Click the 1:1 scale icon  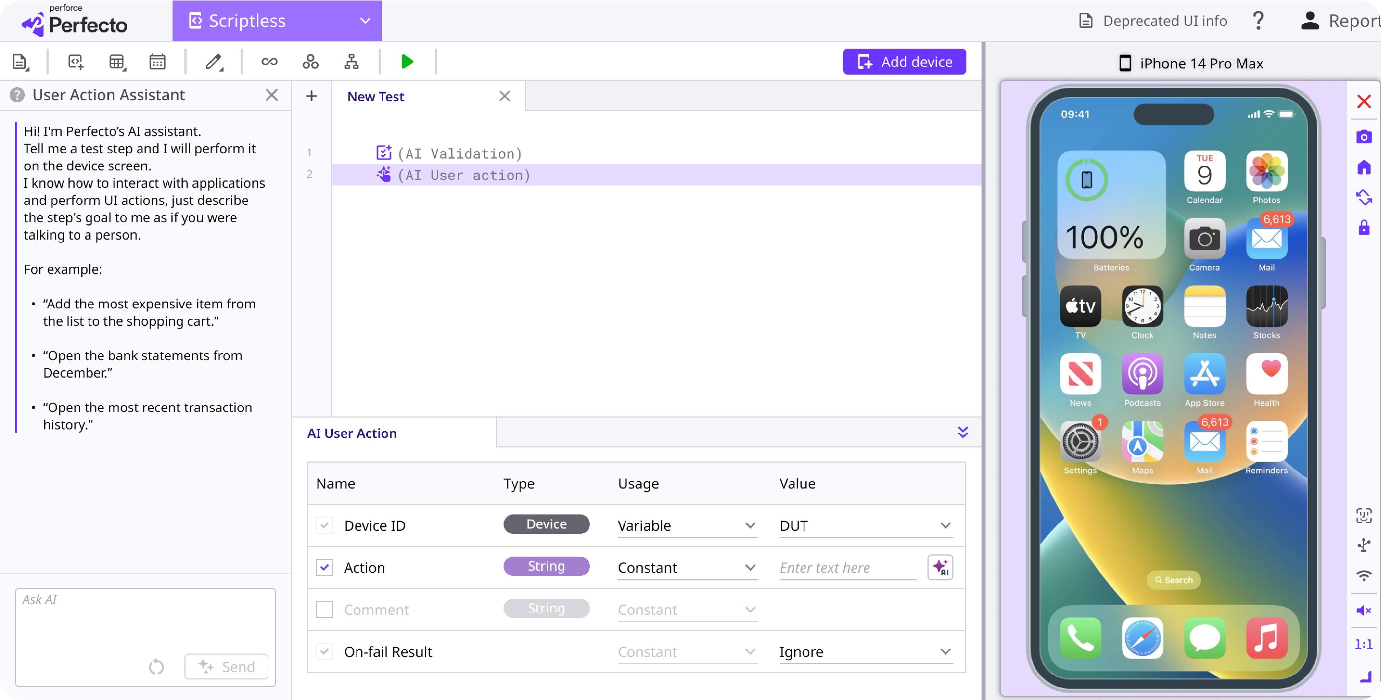1364,644
